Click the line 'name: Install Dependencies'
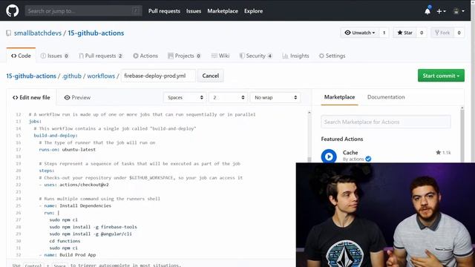475x267 pixels. tap(75, 206)
